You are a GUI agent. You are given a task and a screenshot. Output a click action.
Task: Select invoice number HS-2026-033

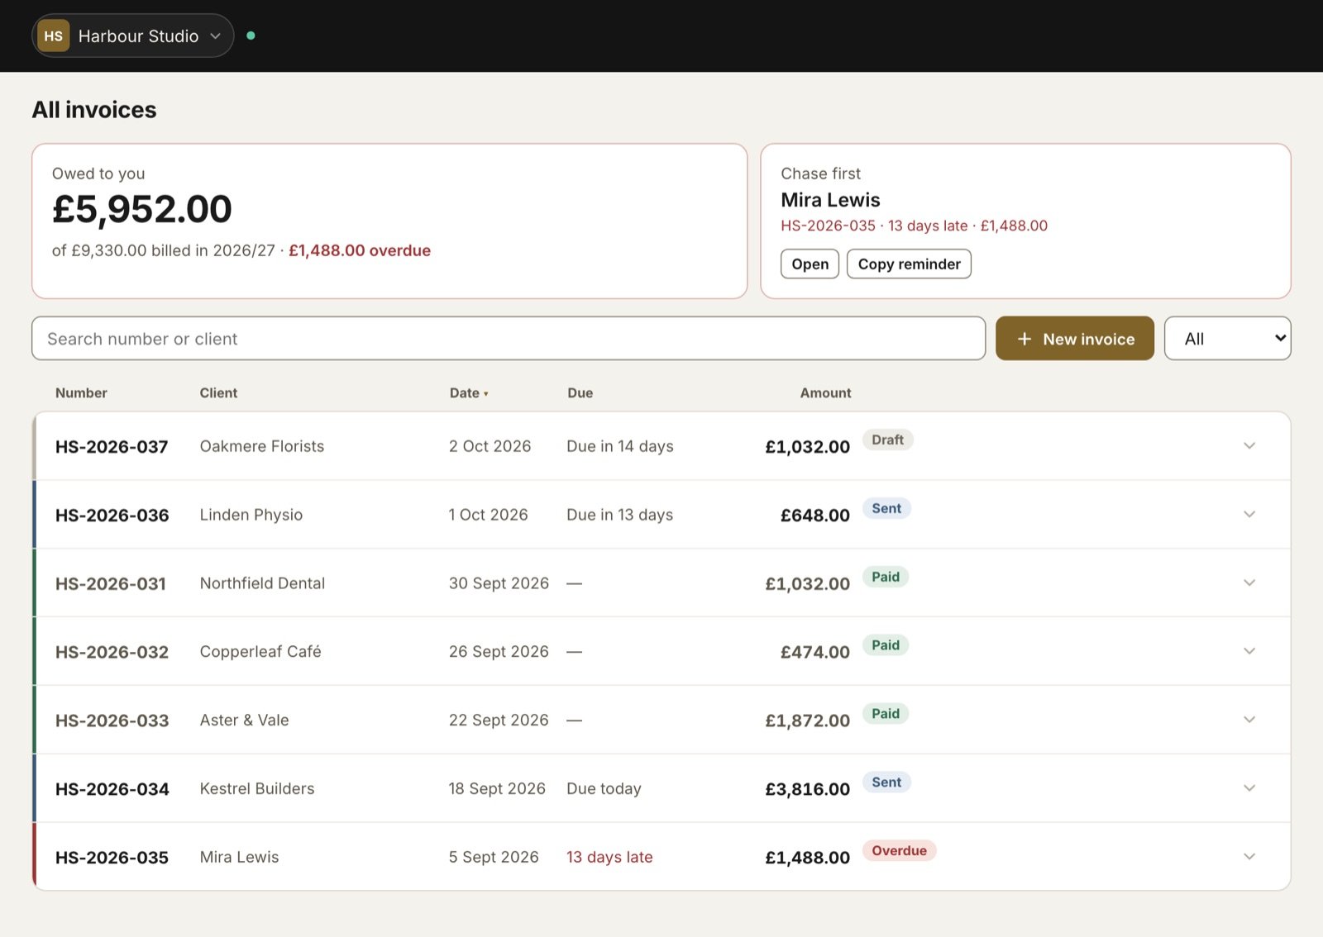pos(112,721)
